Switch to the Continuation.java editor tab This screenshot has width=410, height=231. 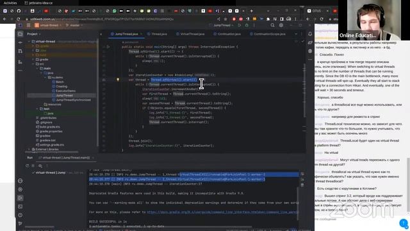(227, 34)
